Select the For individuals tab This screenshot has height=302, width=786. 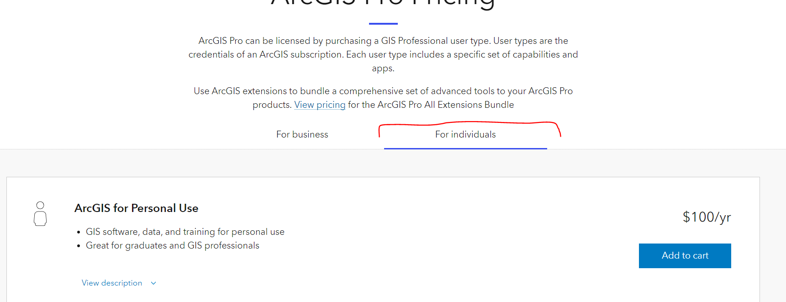pos(465,134)
